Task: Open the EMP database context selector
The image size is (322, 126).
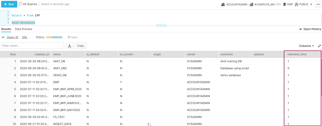Action: (x=288, y=4)
